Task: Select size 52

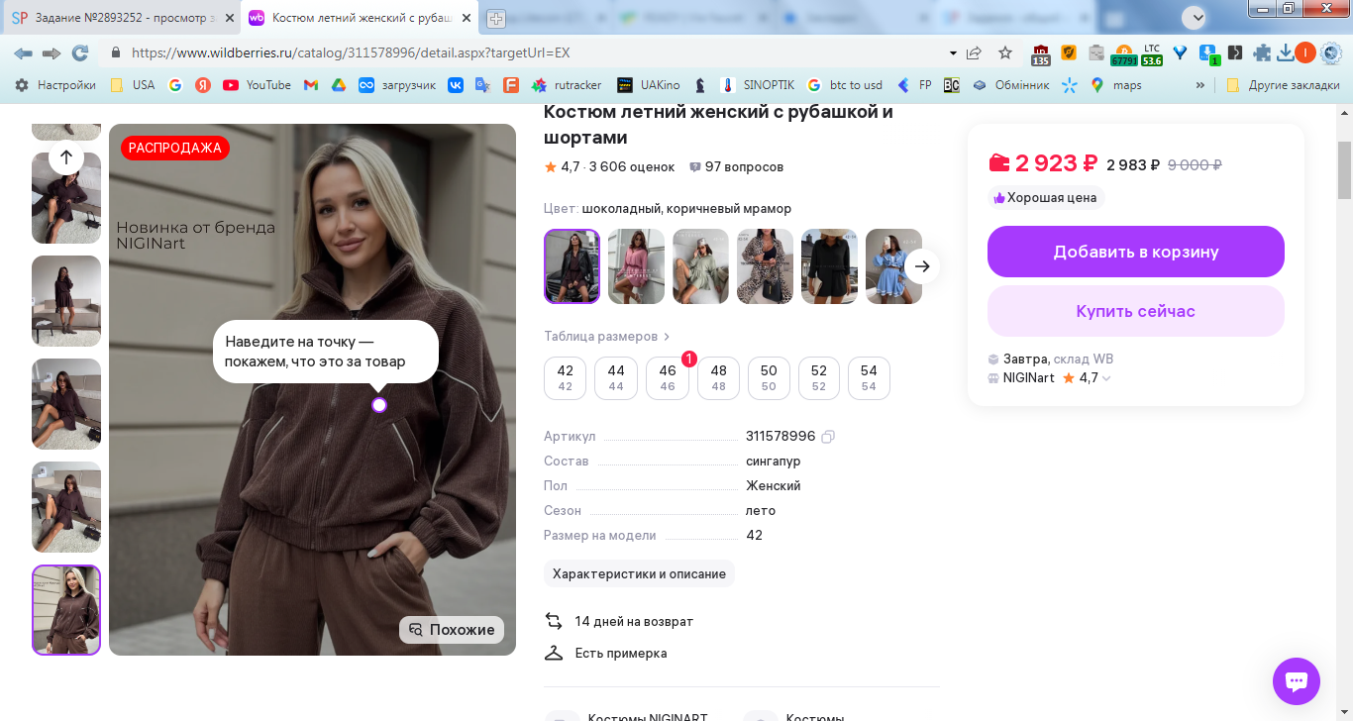Action: [x=819, y=378]
